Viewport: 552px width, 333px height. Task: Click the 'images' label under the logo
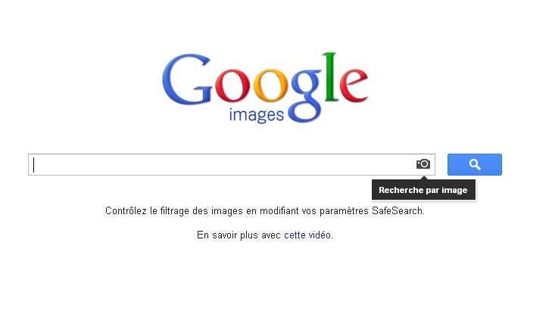256,116
